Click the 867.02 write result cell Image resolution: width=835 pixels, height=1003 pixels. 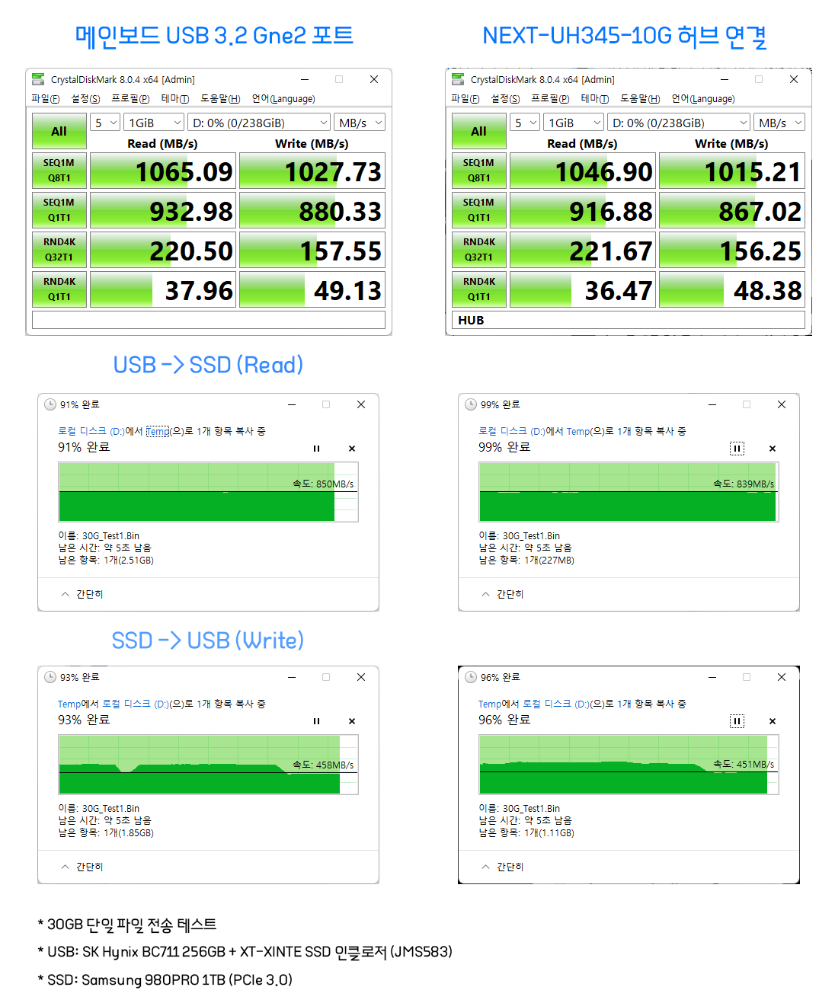point(731,210)
